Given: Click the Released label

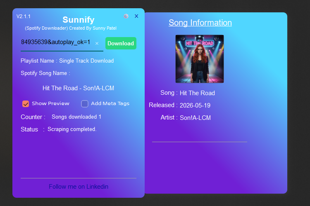Looking at the screenshot, I should click(163, 105).
